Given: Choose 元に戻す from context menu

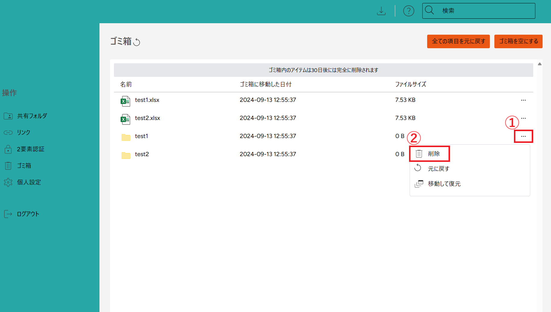Looking at the screenshot, I should tap(439, 169).
